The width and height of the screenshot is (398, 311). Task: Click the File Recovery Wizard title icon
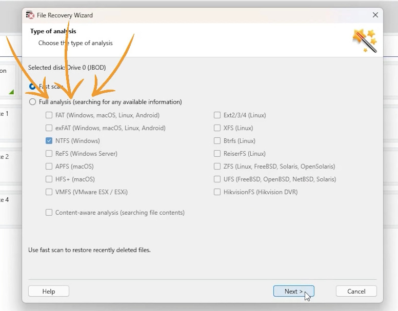pos(30,15)
